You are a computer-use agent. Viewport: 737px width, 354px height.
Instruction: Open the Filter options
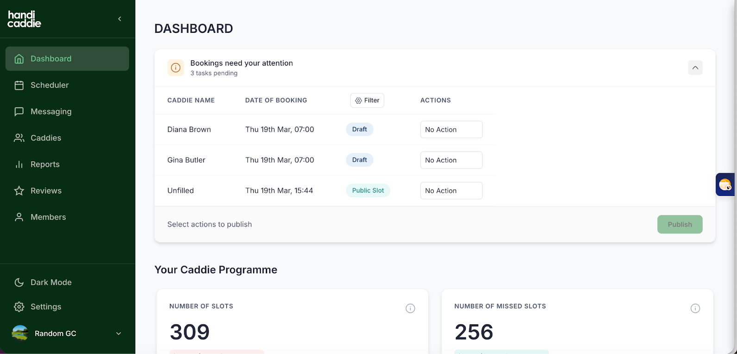(367, 100)
